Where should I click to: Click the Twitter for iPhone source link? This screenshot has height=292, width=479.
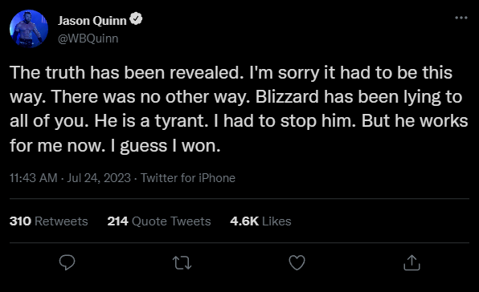click(188, 178)
